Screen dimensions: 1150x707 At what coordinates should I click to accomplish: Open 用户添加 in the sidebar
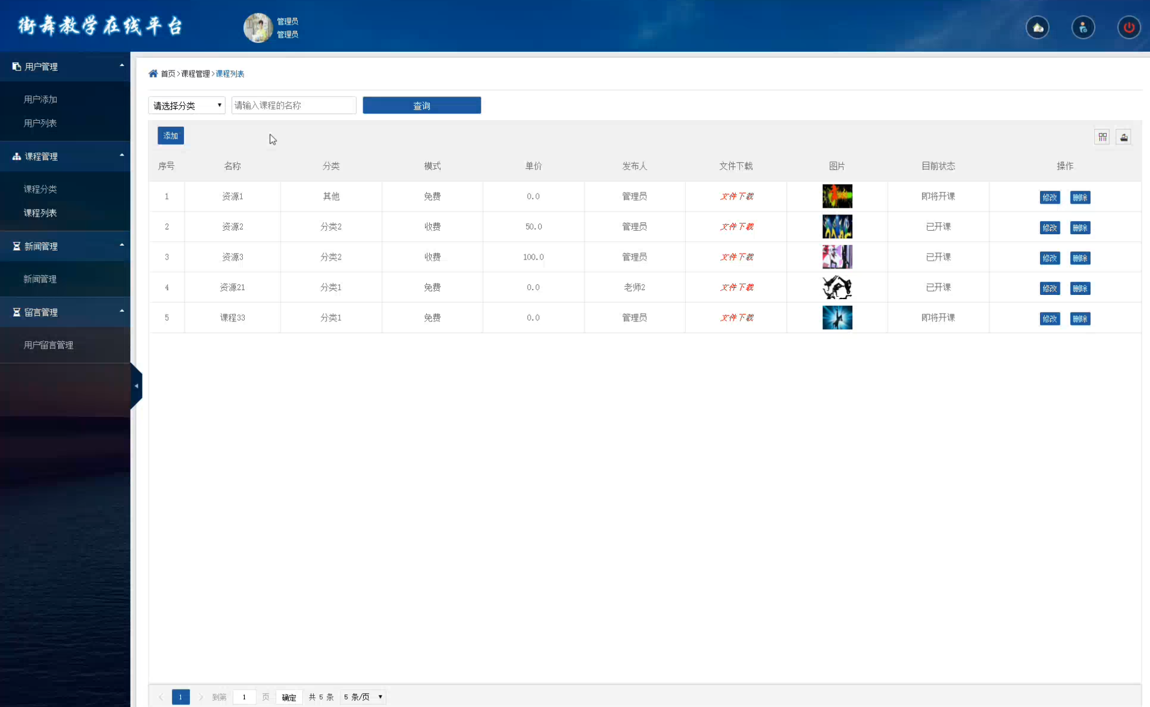40,99
